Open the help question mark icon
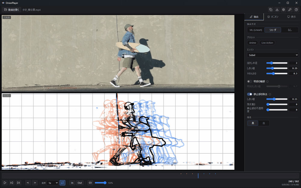The height and width of the screenshot is (188, 301). [296, 10]
